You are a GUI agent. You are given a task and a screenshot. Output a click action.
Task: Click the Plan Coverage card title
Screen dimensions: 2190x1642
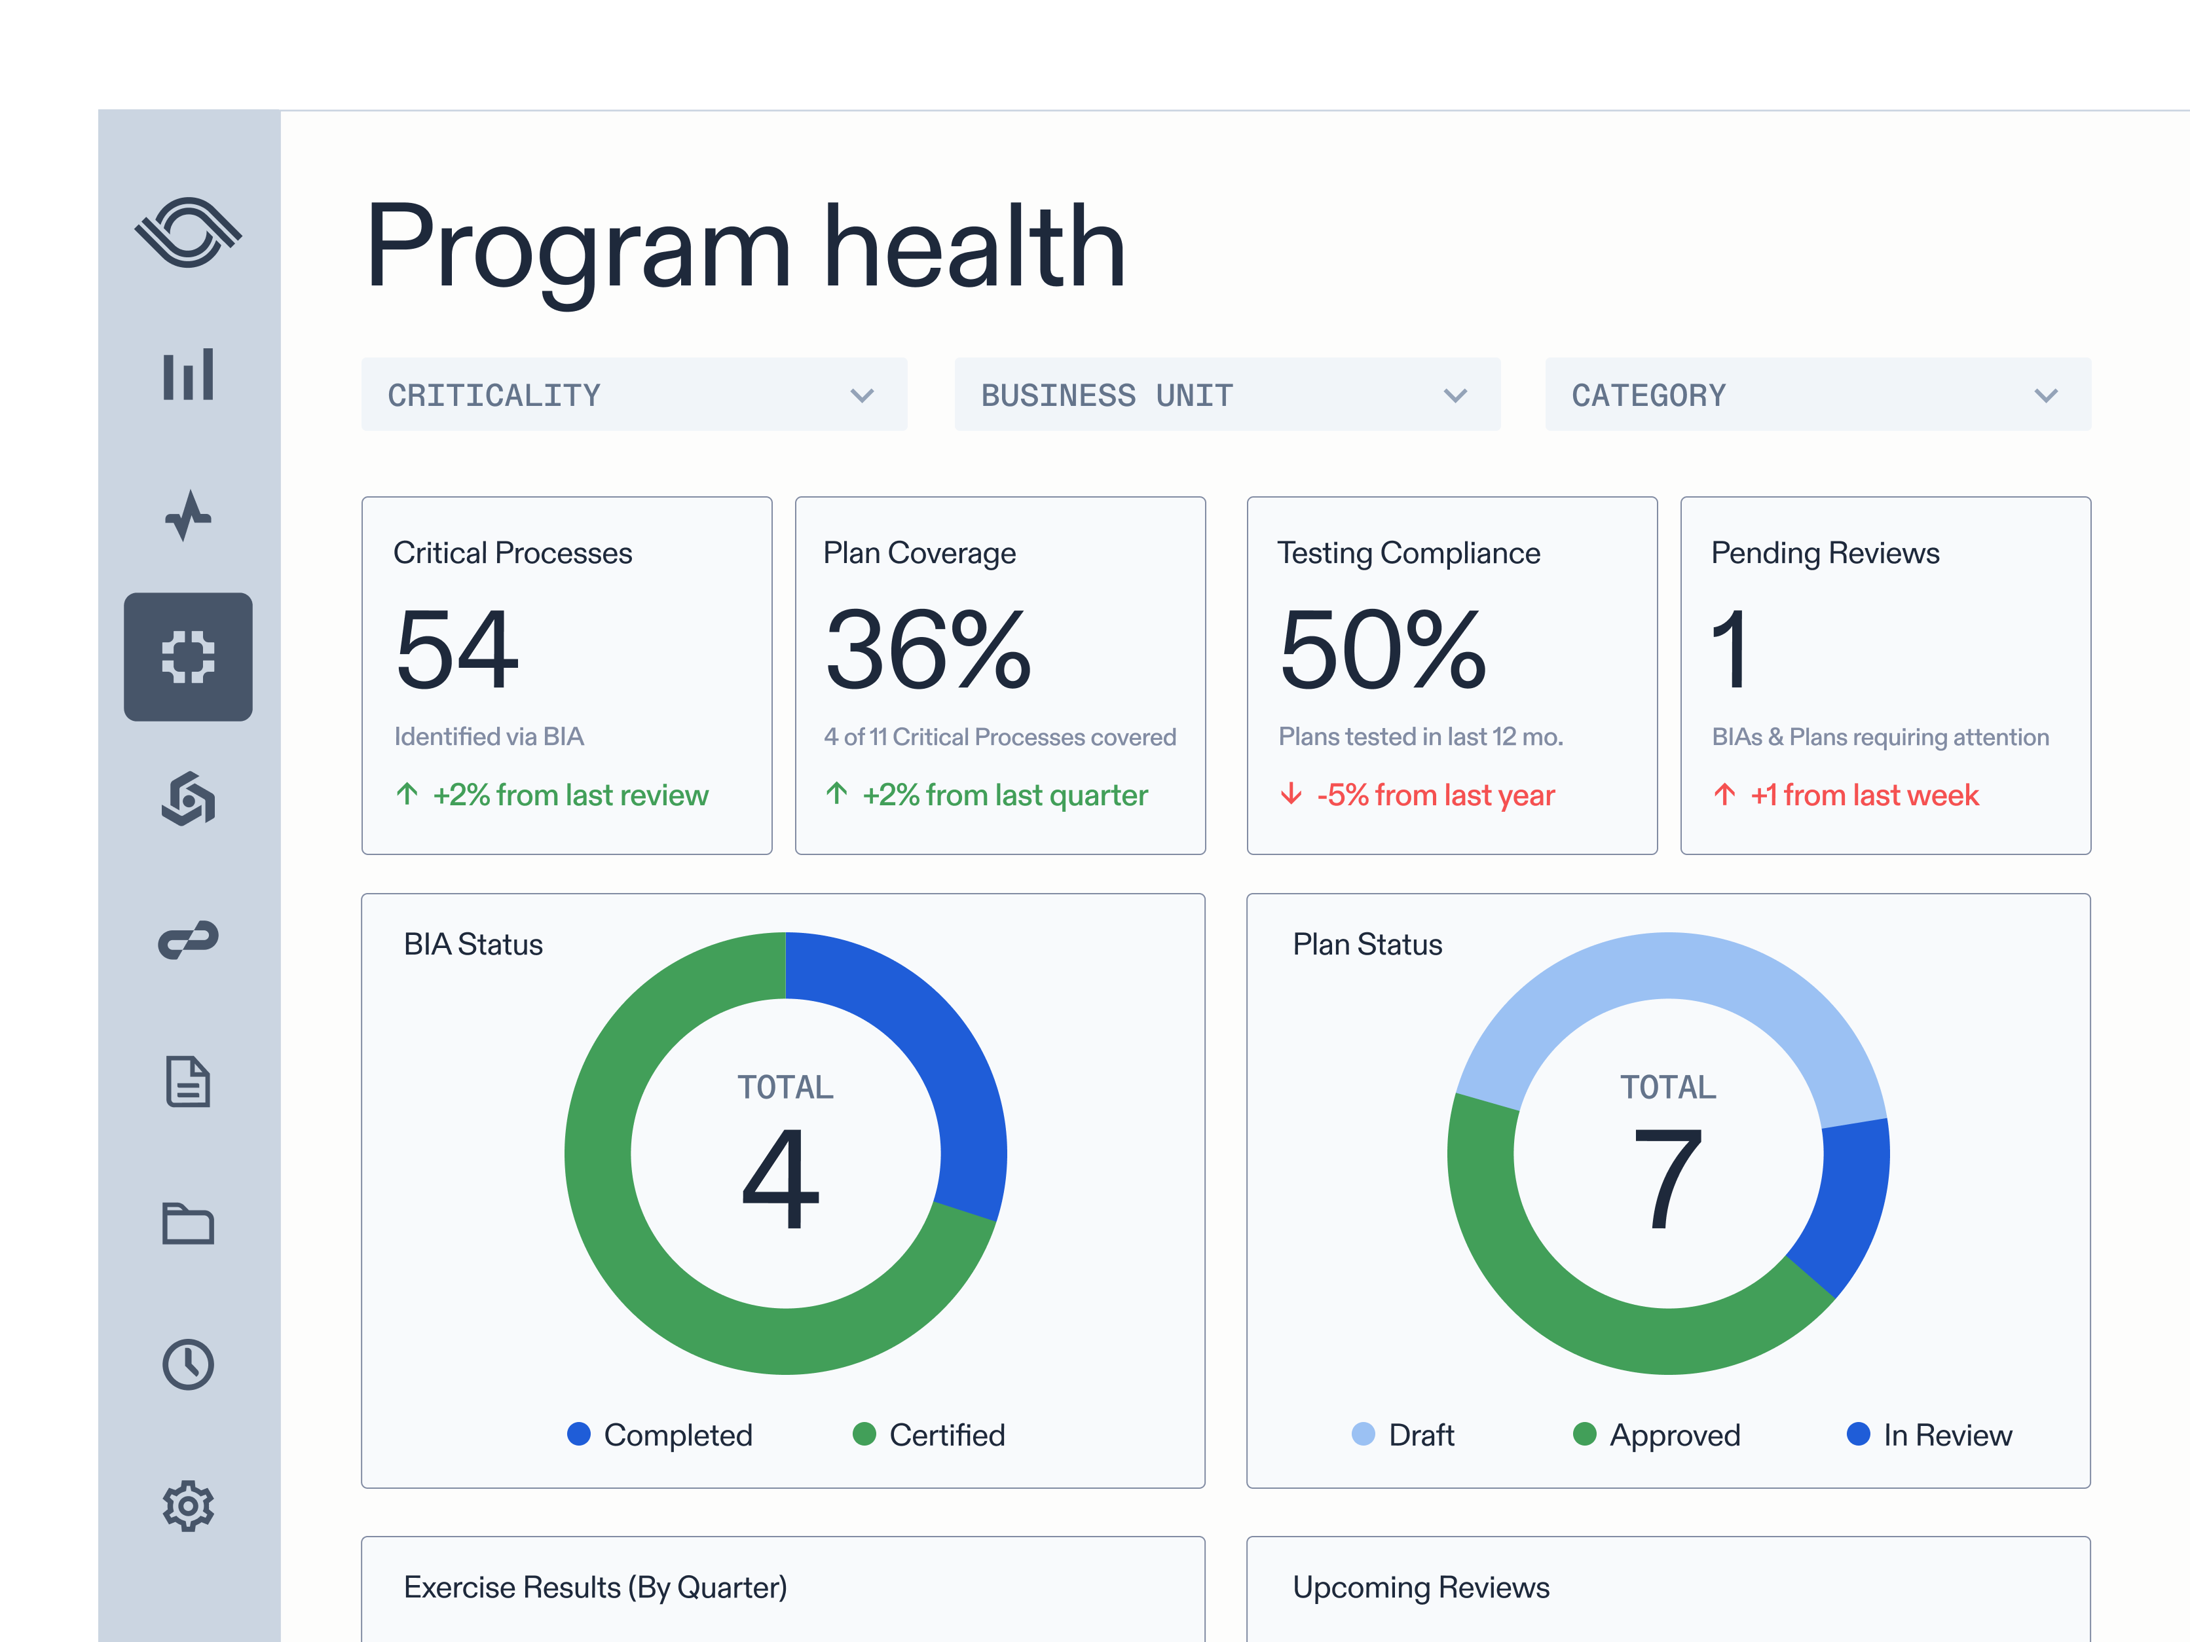(919, 553)
